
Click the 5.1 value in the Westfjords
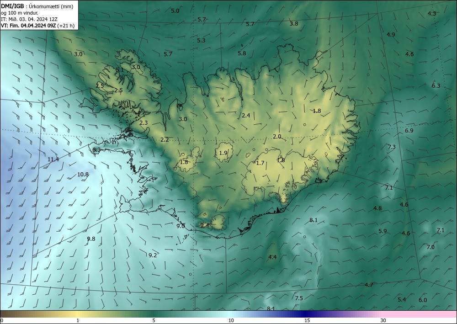(x=120, y=70)
